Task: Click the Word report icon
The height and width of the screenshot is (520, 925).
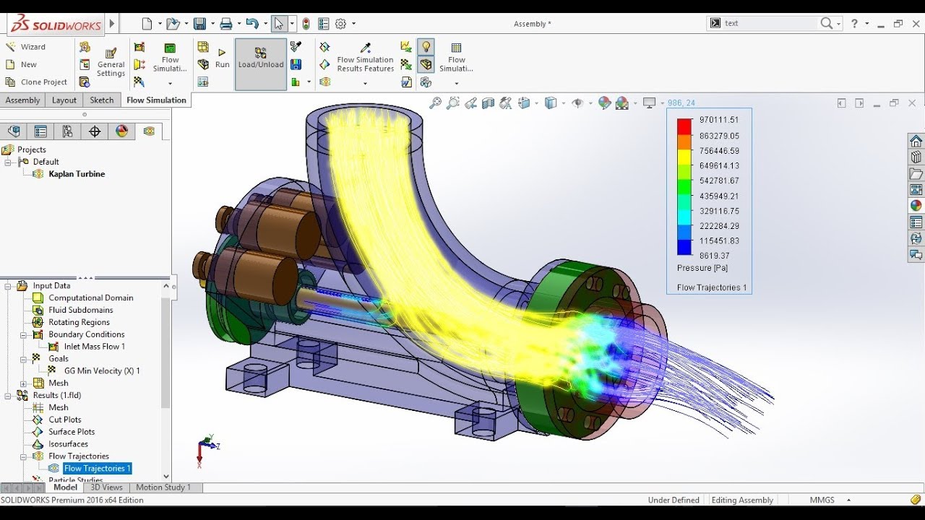Action: pos(406,82)
